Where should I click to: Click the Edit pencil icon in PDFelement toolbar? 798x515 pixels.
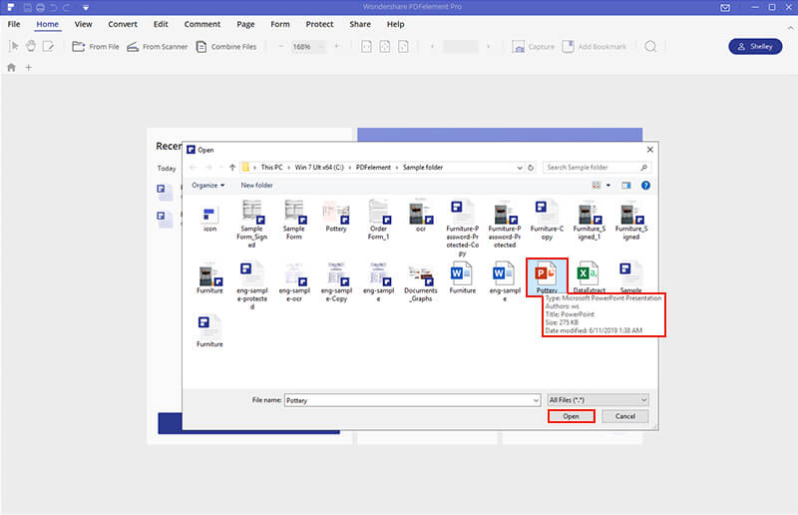pyautogui.click(x=48, y=46)
